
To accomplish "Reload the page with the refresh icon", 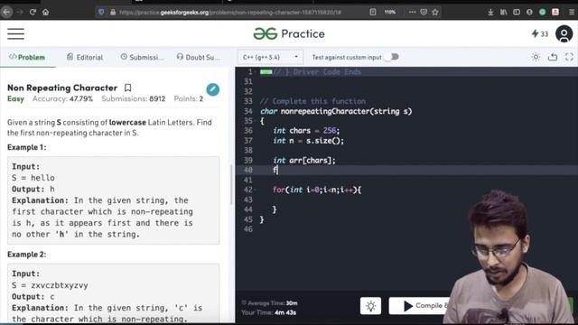I will pyautogui.click(x=33, y=12).
